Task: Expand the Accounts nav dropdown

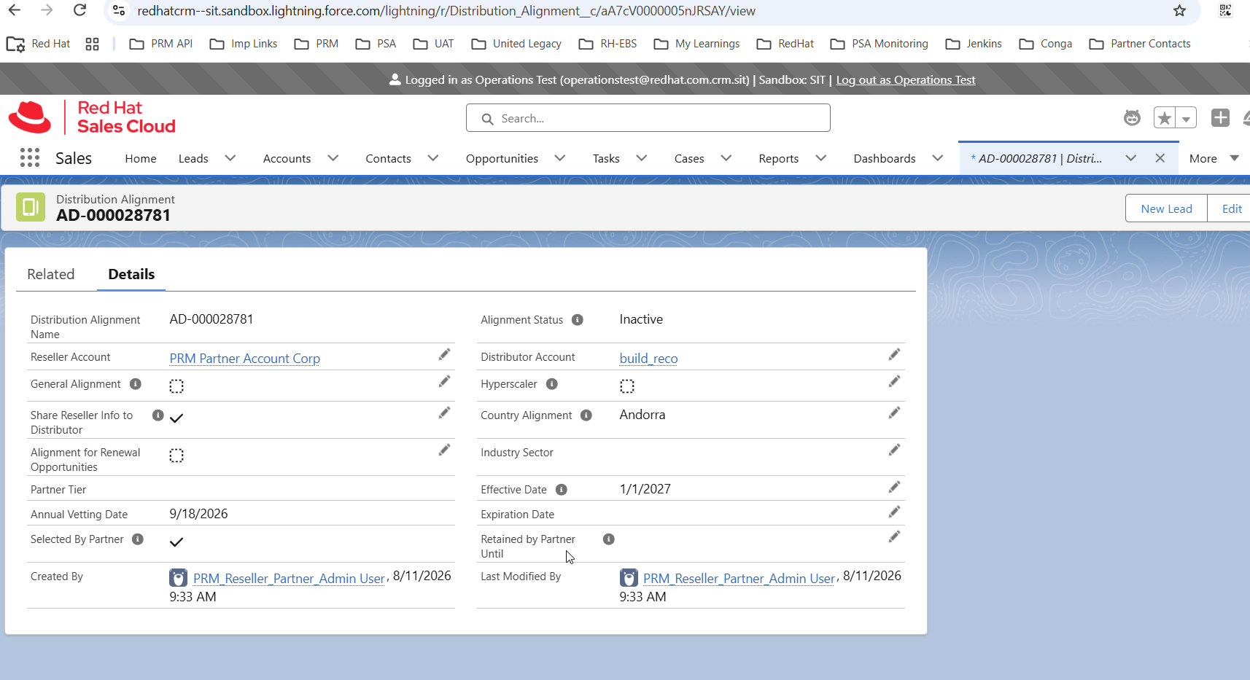Action: 333,158
